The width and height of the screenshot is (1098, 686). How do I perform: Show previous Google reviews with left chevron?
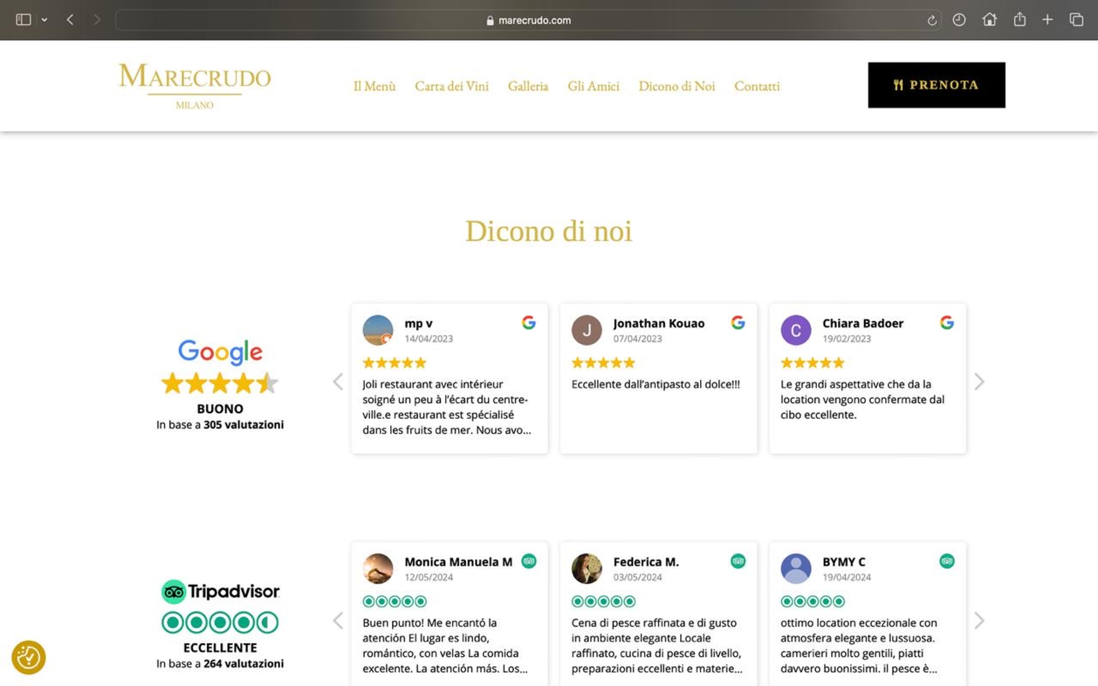[x=338, y=382]
